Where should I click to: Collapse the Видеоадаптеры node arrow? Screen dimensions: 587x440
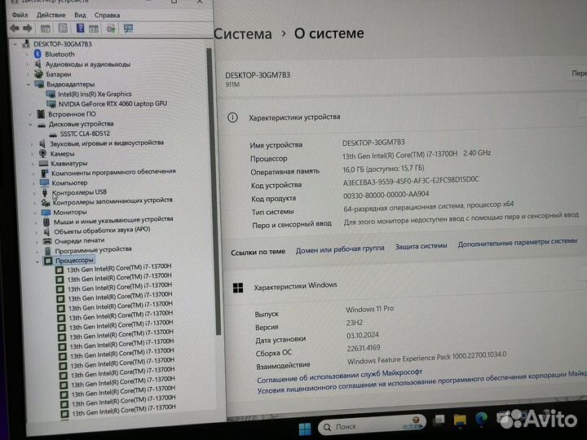[x=29, y=85]
